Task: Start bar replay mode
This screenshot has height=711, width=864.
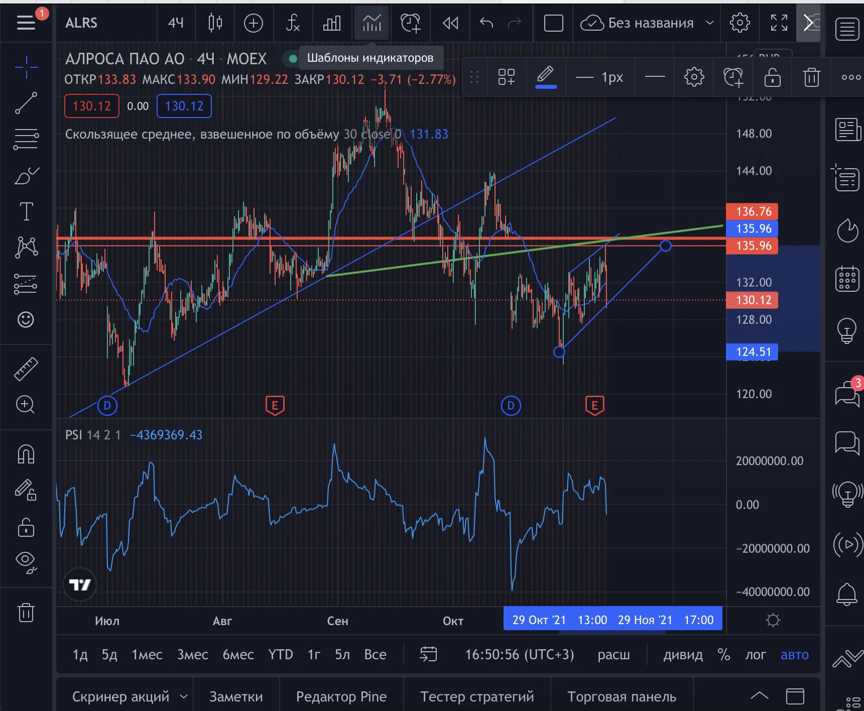Action: coord(450,23)
